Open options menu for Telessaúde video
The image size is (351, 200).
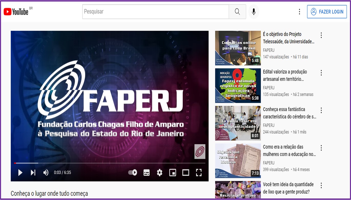click(321, 35)
